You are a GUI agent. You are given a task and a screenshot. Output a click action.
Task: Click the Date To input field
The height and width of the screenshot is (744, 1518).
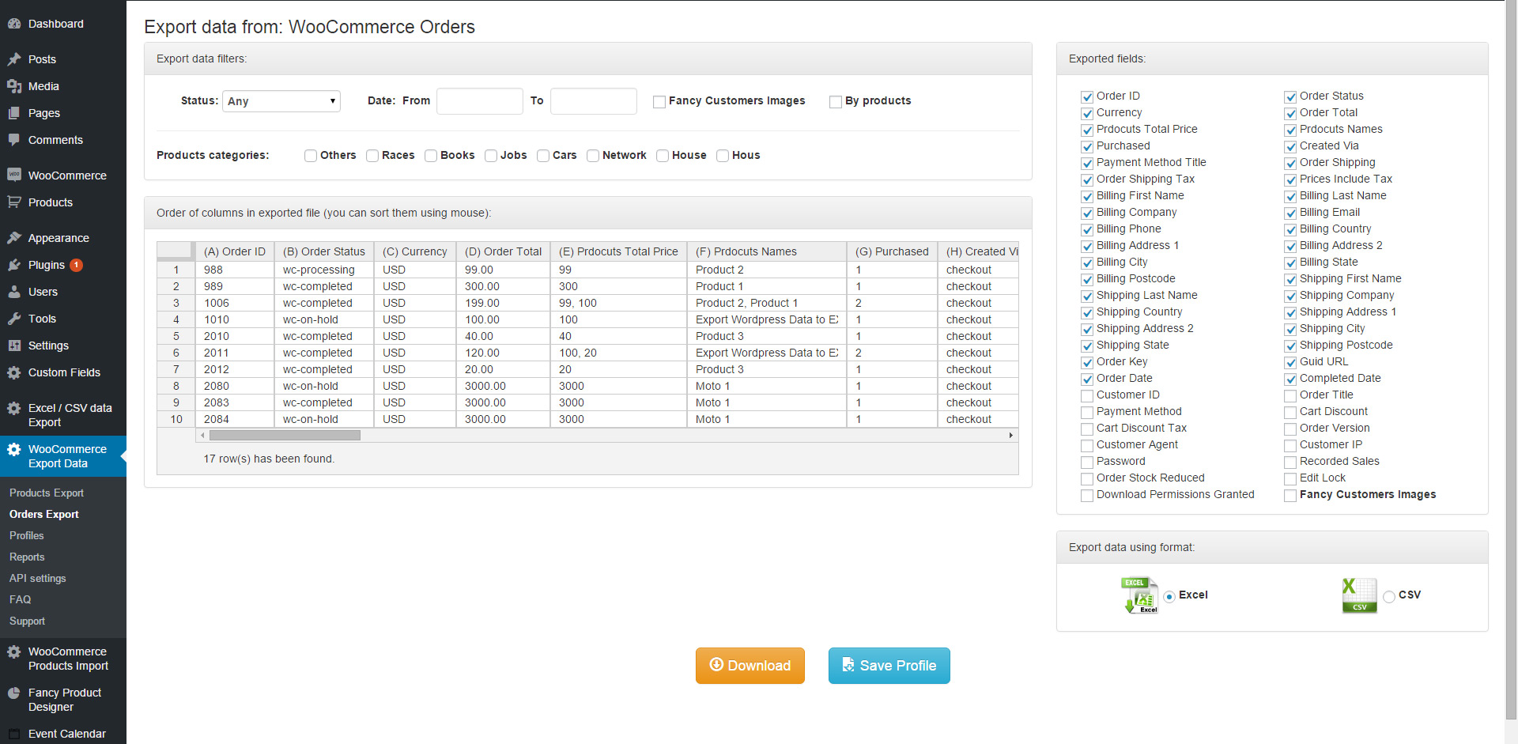pos(594,101)
